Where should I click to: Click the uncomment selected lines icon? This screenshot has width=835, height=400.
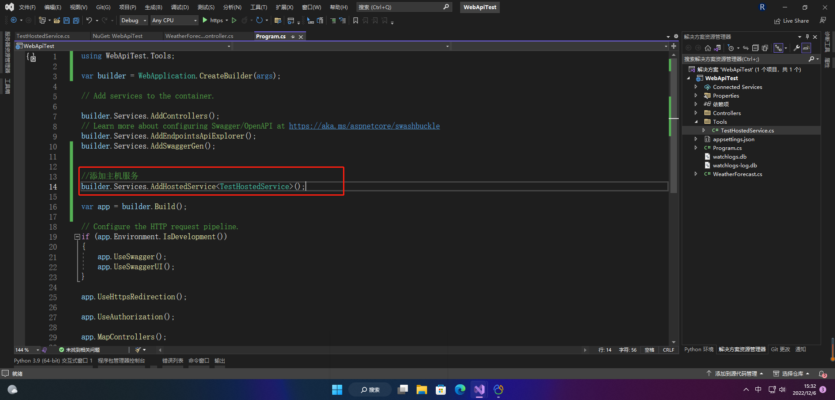pyautogui.click(x=343, y=20)
